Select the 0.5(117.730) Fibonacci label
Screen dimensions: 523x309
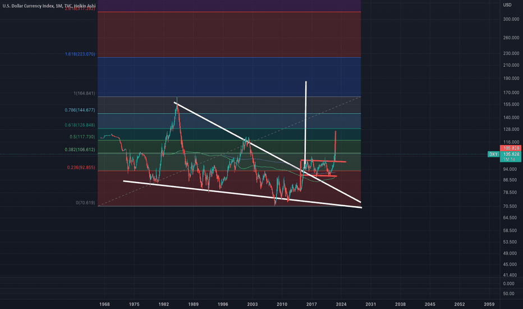[82, 137]
